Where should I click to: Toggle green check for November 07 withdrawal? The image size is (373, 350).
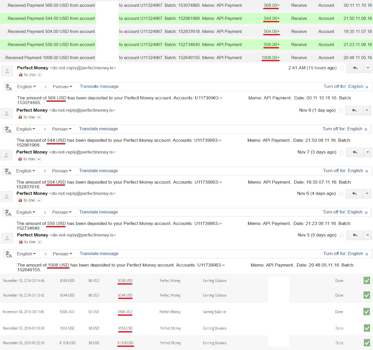coord(367,328)
